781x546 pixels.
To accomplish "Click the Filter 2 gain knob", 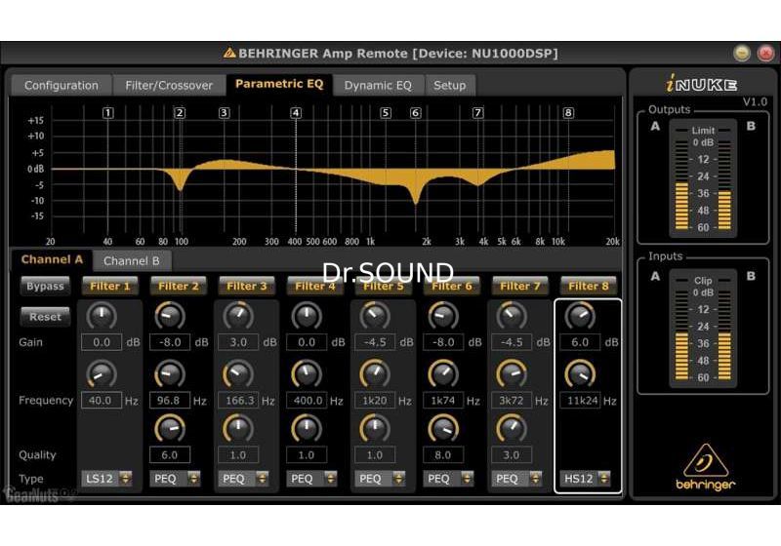I will point(170,315).
